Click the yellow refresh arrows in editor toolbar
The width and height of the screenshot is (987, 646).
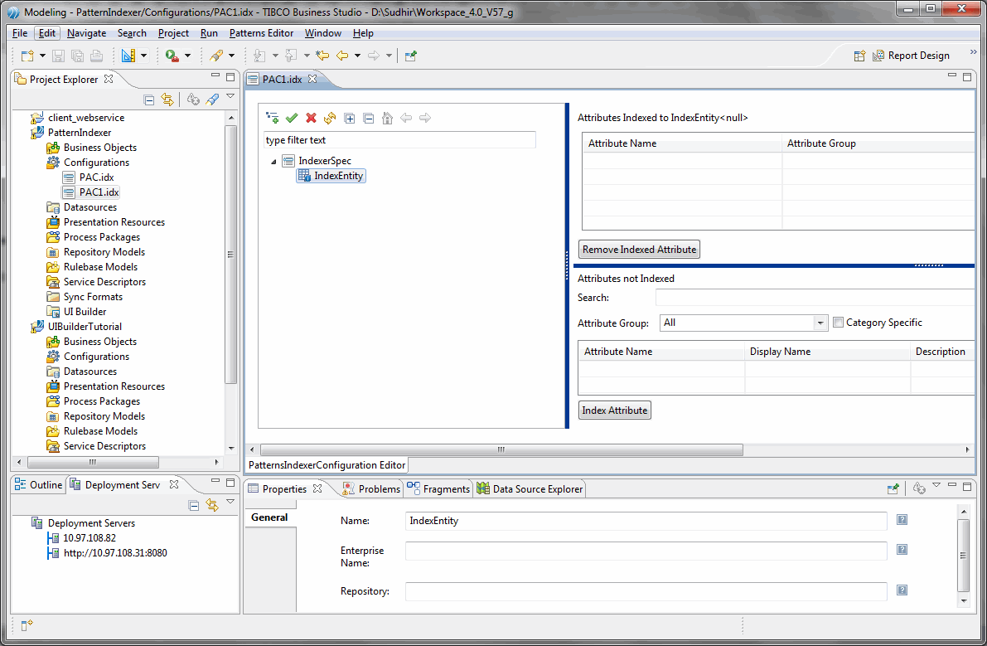point(330,118)
